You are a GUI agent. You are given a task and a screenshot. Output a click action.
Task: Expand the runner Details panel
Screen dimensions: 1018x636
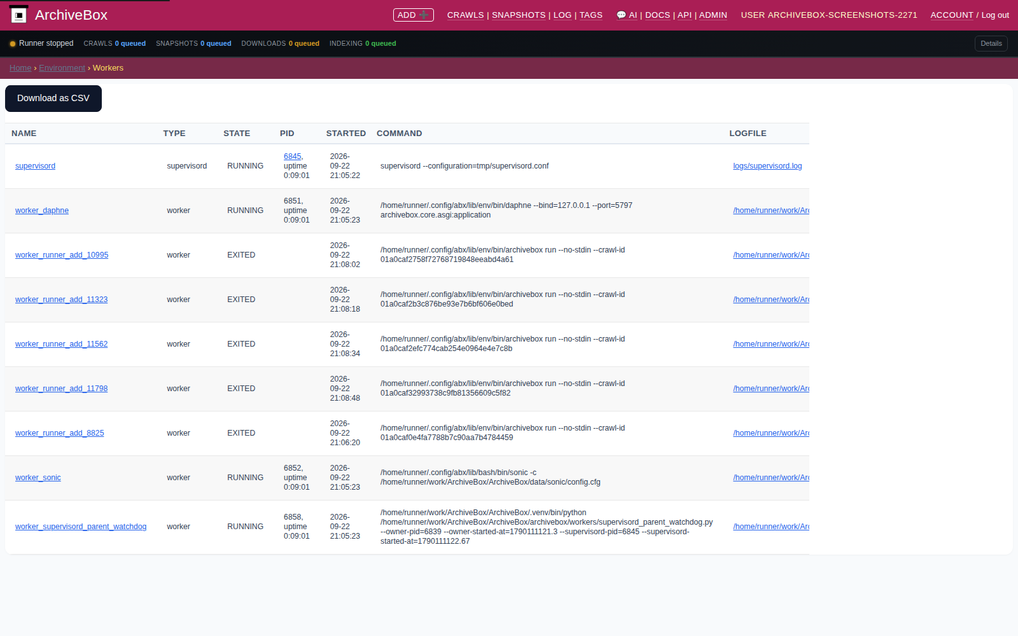click(x=991, y=43)
